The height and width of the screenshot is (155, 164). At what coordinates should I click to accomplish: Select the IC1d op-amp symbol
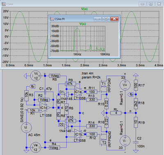(45, 108)
